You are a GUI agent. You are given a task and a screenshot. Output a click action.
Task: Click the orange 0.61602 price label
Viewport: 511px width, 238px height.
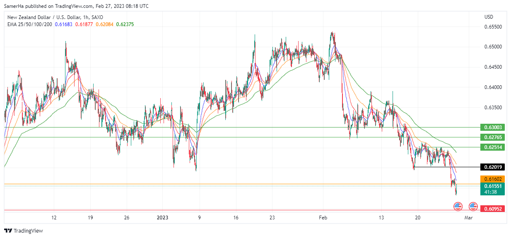click(492, 179)
